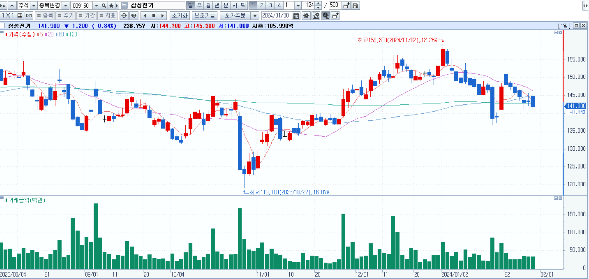The height and width of the screenshot is (279, 589).
Task: Decrease the 124 bar count stepper
Action: coord(318,8)
